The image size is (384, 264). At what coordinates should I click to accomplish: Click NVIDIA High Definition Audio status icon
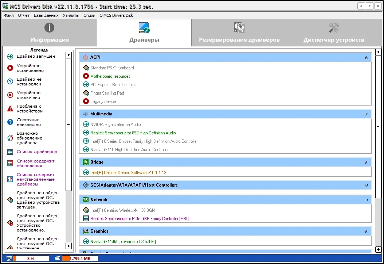coord(86,124)
